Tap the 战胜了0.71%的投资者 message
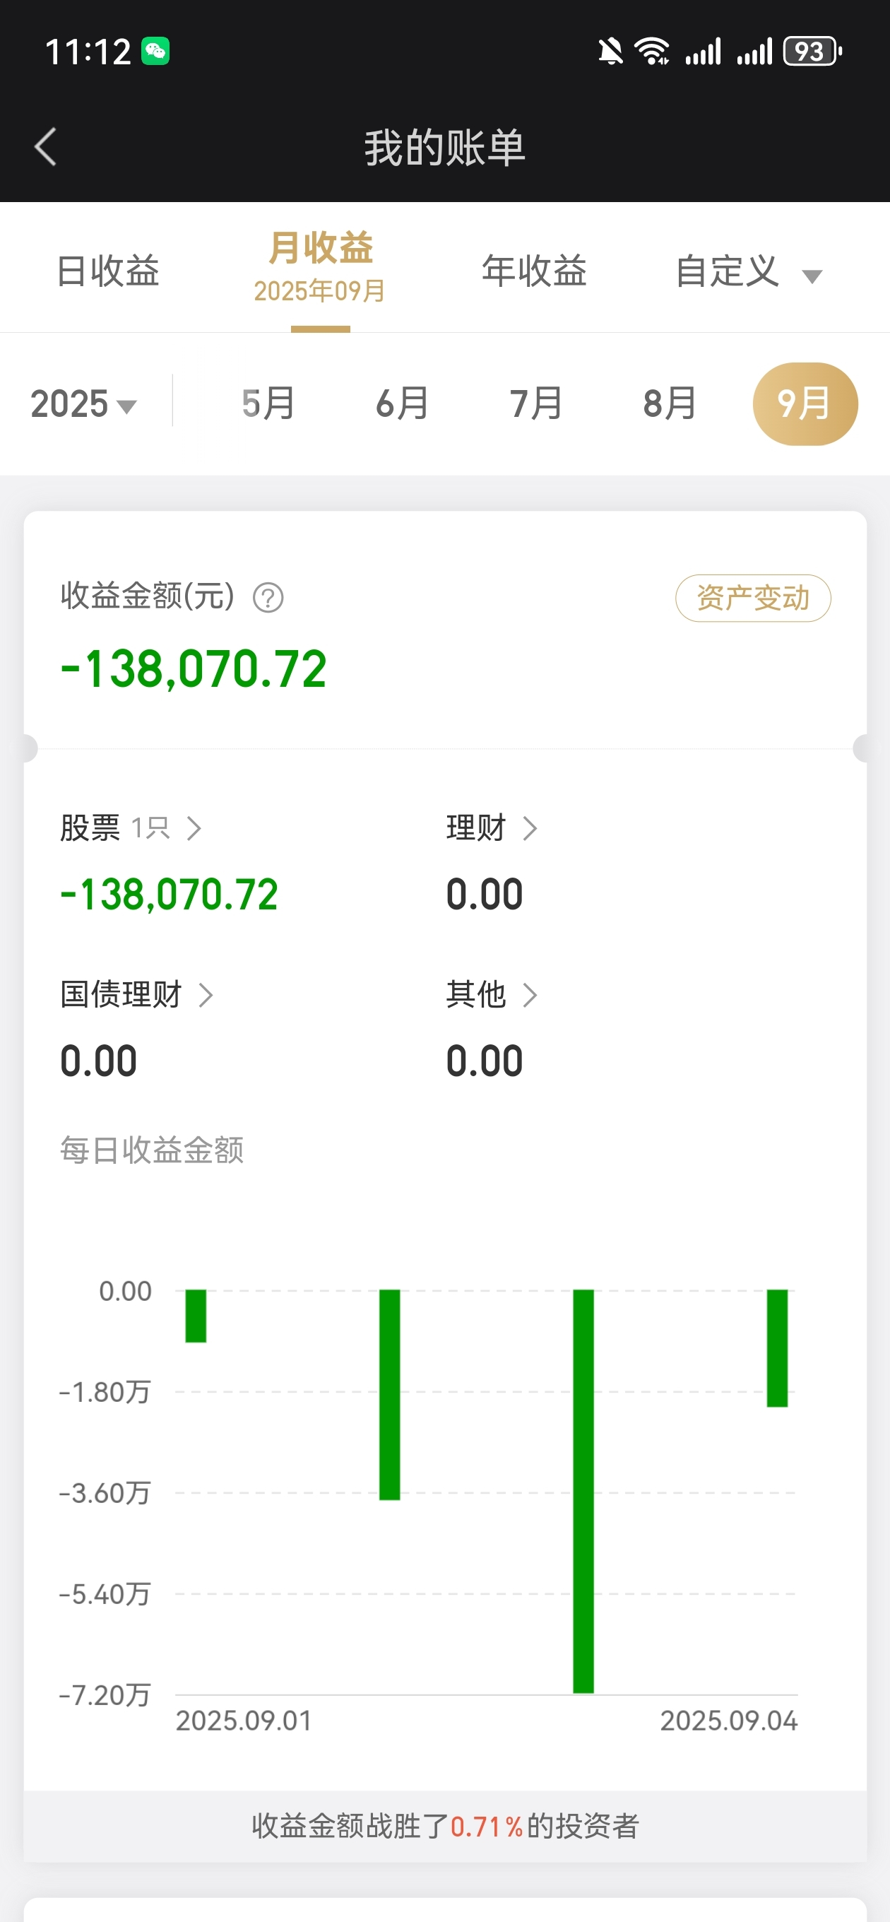Screen dimensions: 890x1922 (446, 1826)
